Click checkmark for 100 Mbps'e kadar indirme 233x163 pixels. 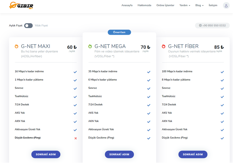tap(222, 72)
